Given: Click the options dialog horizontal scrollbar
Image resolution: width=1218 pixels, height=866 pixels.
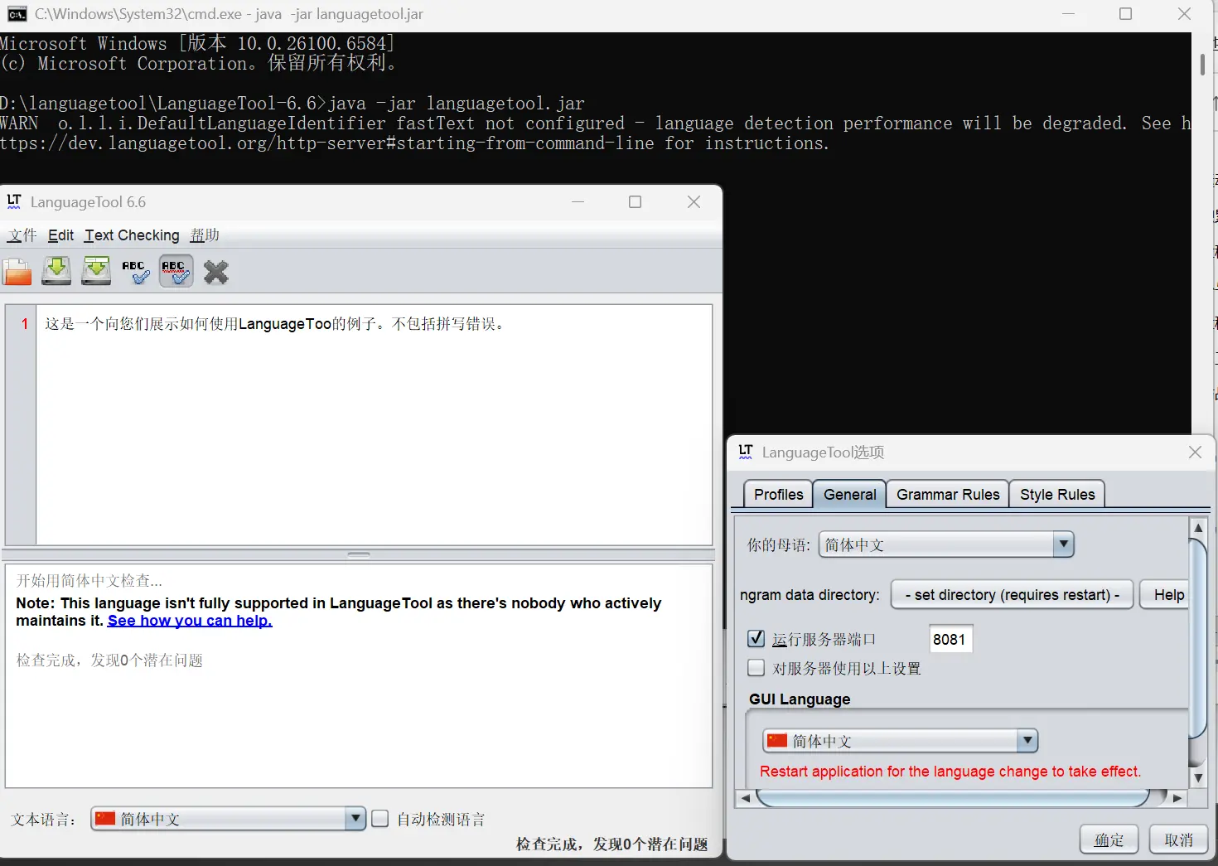Looking at the screenshot, I should (x=953, y=798).
